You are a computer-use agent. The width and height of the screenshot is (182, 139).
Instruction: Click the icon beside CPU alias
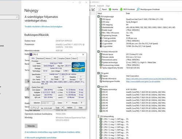coord(101,22)
